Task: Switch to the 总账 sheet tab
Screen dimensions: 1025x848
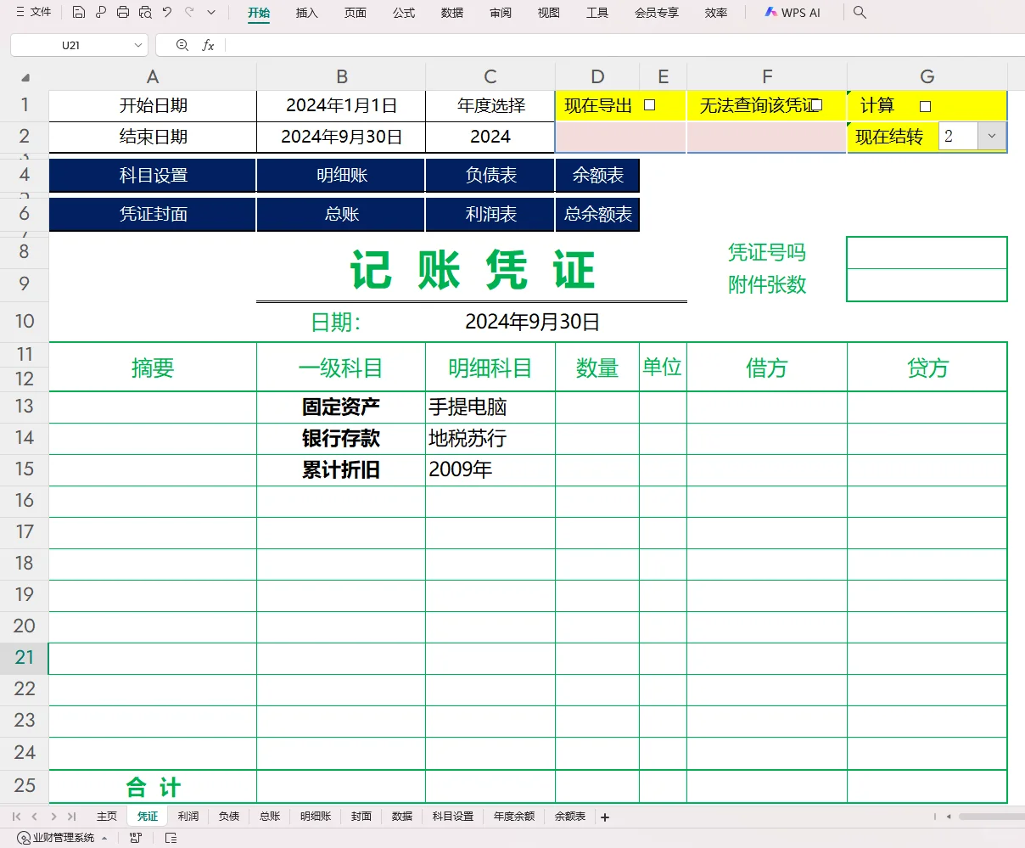Action: point(269,816)
